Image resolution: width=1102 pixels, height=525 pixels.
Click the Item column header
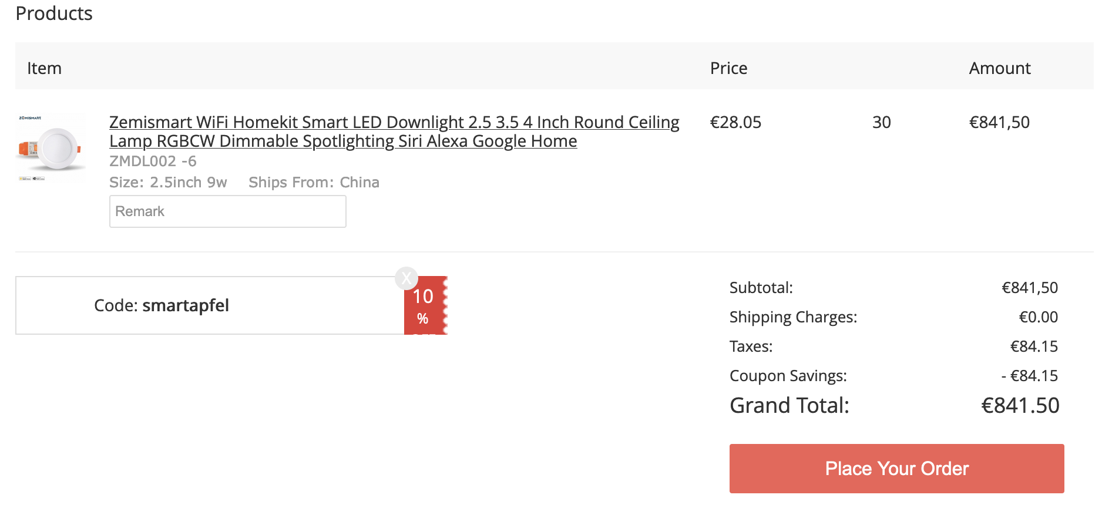(x=44, y=68)
